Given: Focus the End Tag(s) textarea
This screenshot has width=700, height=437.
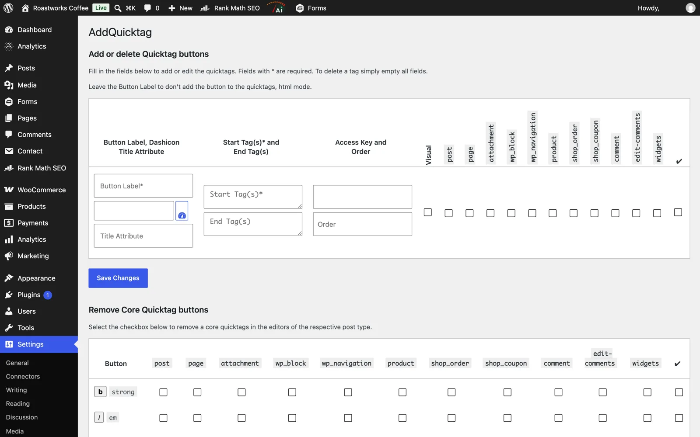Looking at the screenshot, I should pos(253,224).
